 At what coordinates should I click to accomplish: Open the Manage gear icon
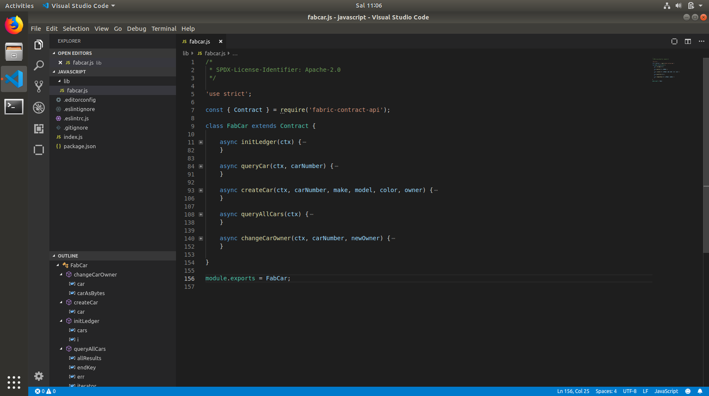(39, 376)
